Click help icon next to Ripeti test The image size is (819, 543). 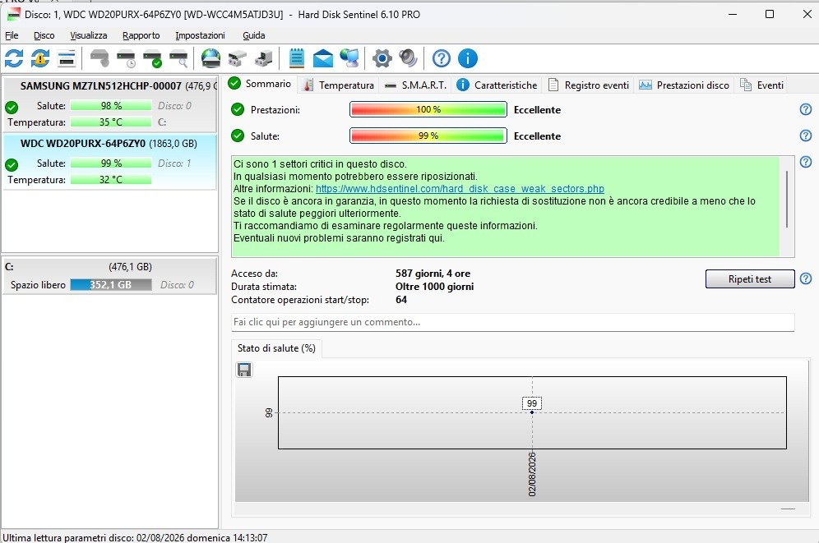pyautogui.click(x=806, y=278)
